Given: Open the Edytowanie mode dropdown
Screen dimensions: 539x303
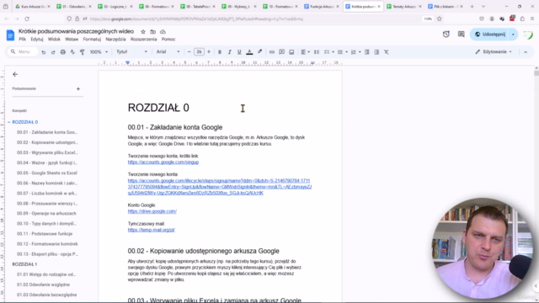Looking at the screenshot, I should [x=494, y=52].
